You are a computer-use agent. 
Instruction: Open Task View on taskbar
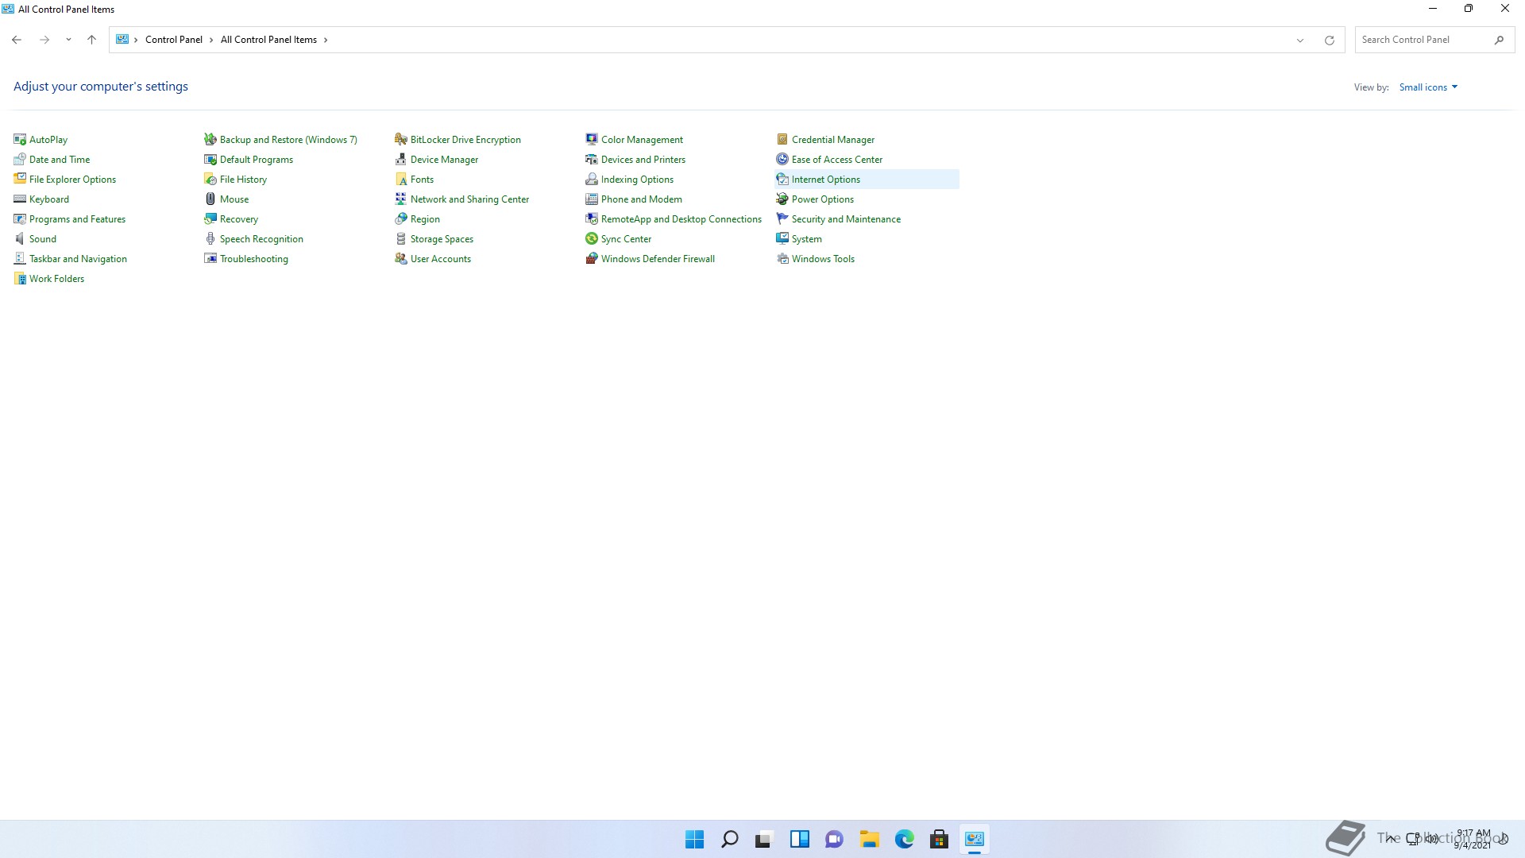pyautogui.click(x=763, y=839)
